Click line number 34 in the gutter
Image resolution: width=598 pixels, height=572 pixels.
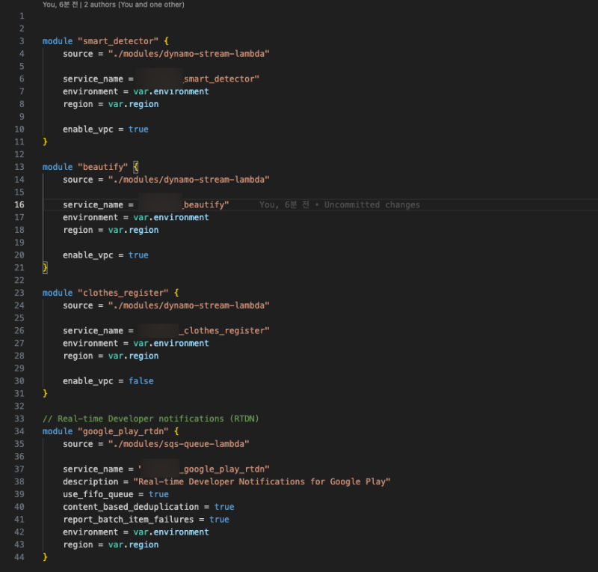(x=19, y=431)
